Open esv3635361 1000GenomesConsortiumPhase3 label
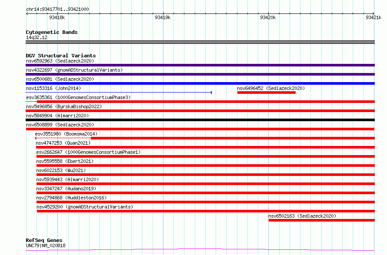This screenshot has width=387, height=255. (x=78, y=97)
